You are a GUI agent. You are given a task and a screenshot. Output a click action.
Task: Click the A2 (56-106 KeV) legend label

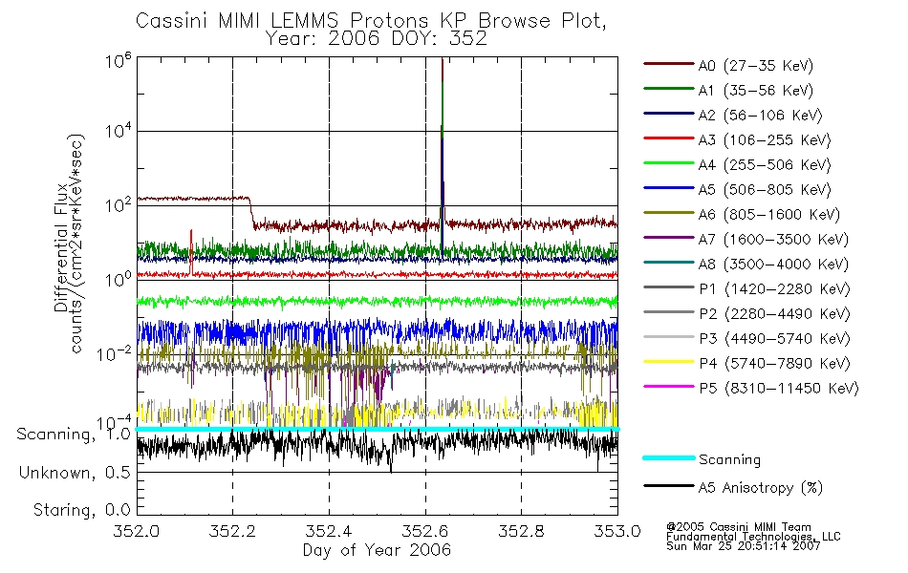point(761,116)
